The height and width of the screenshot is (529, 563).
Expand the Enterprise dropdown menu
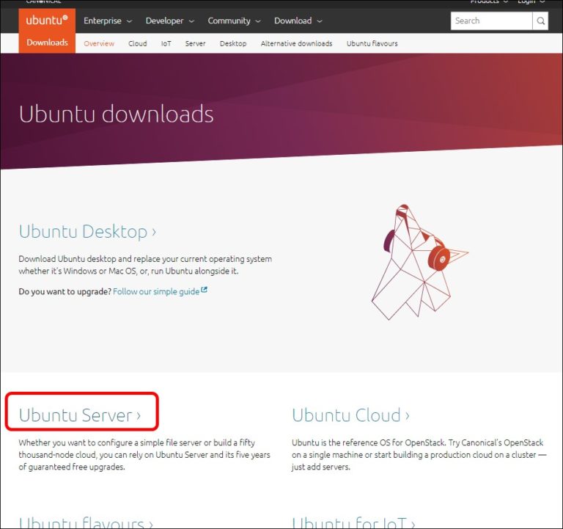108,21
